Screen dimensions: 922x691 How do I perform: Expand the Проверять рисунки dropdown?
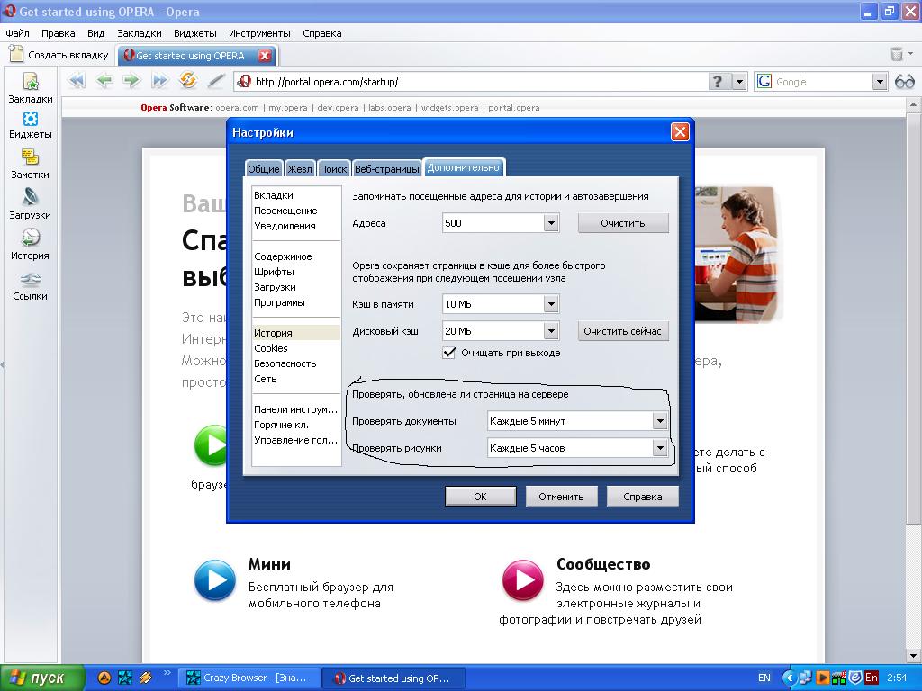[x=660, y=448]
